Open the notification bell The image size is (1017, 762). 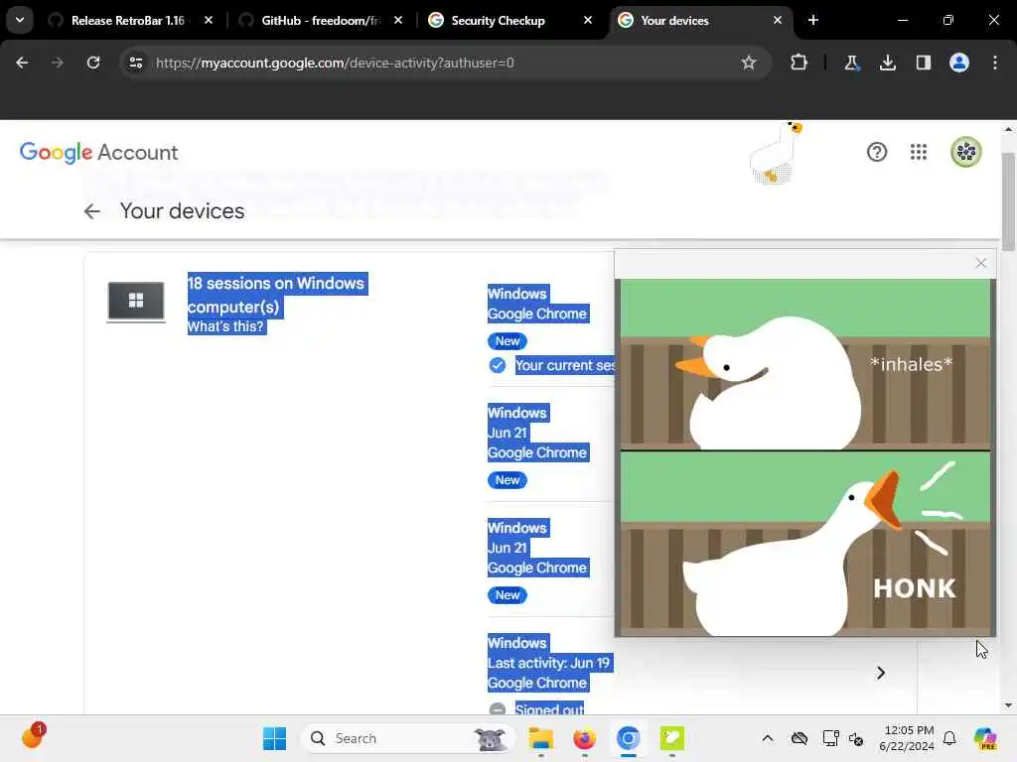(949, 738)
